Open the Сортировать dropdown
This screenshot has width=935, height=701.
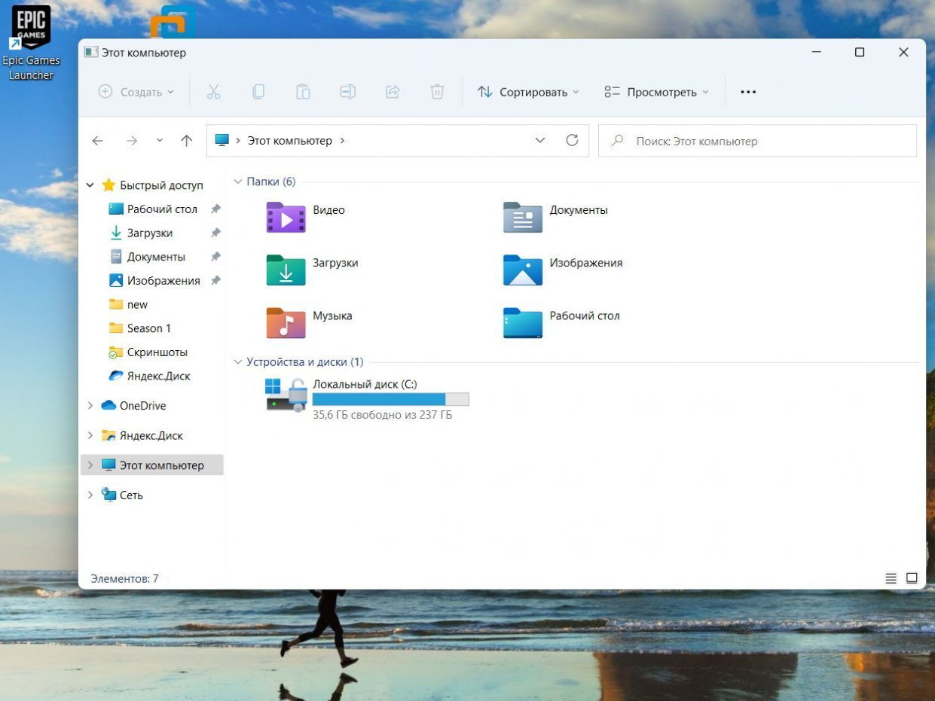click(x=528, y=92)
